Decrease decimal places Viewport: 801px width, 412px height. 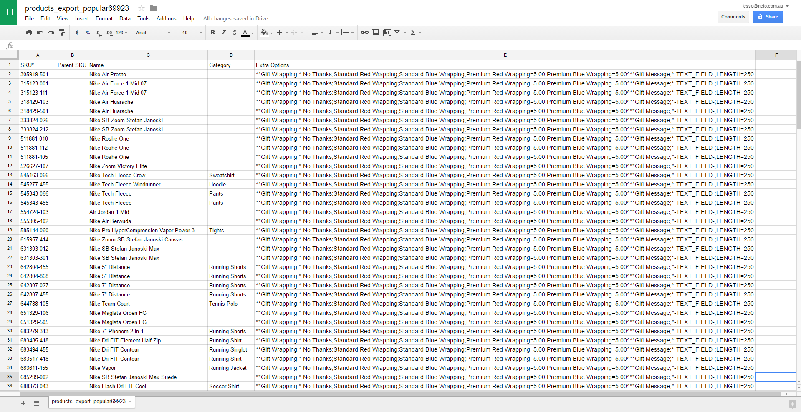coord(99,33)
